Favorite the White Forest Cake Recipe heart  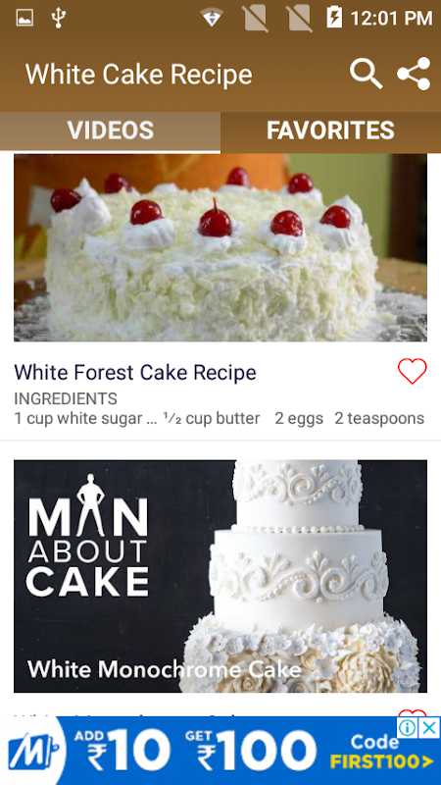pos(412,372)
